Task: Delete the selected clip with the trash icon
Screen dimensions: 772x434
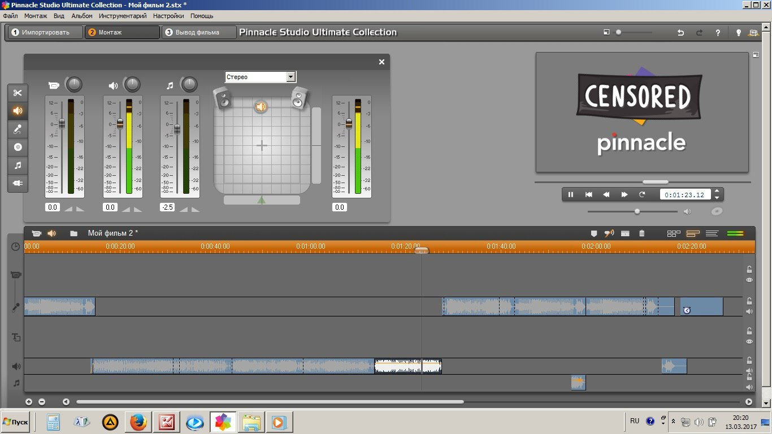Action: click(x=641, y=233)
